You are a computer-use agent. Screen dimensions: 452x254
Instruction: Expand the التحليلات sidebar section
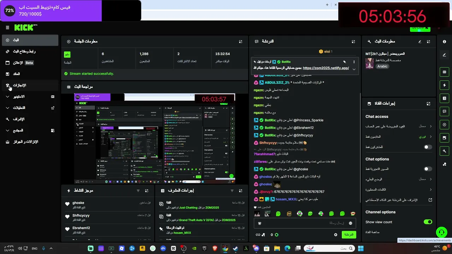[30, 108]
